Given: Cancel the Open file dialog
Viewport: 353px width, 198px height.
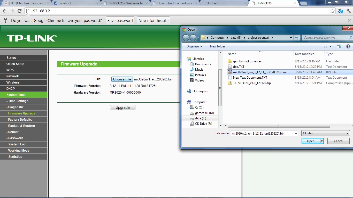Looking at the screenshot, I should pos(339,141).
